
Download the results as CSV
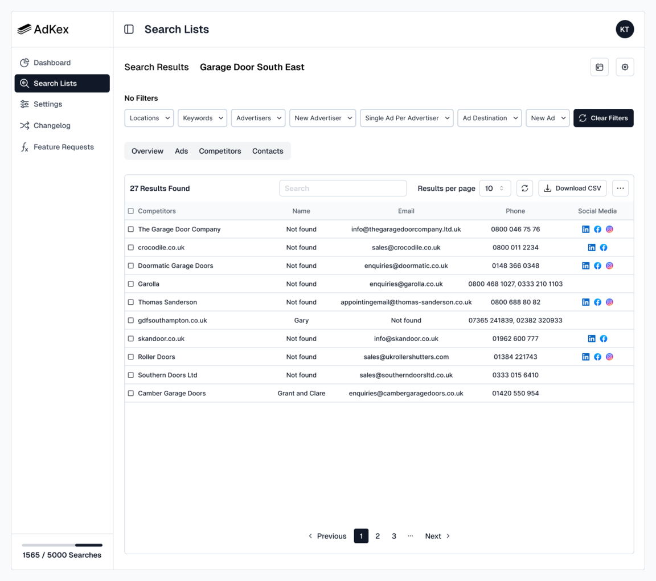point(572,188)
